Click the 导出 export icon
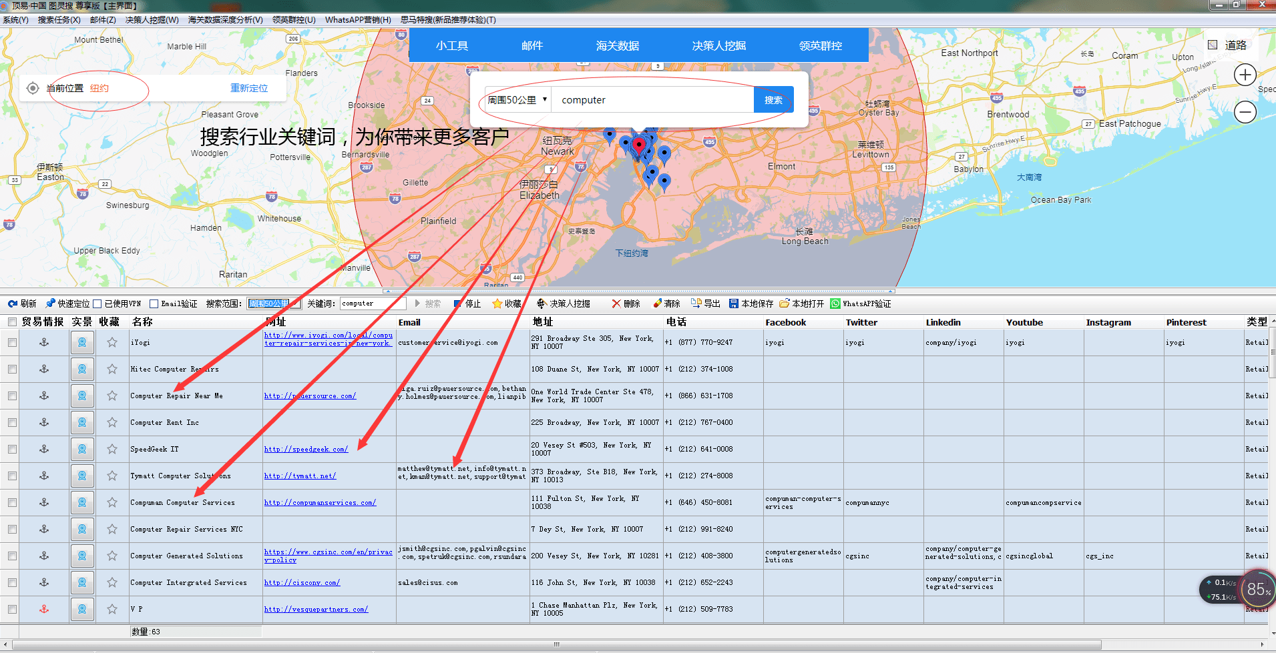 tap(696, 303)
